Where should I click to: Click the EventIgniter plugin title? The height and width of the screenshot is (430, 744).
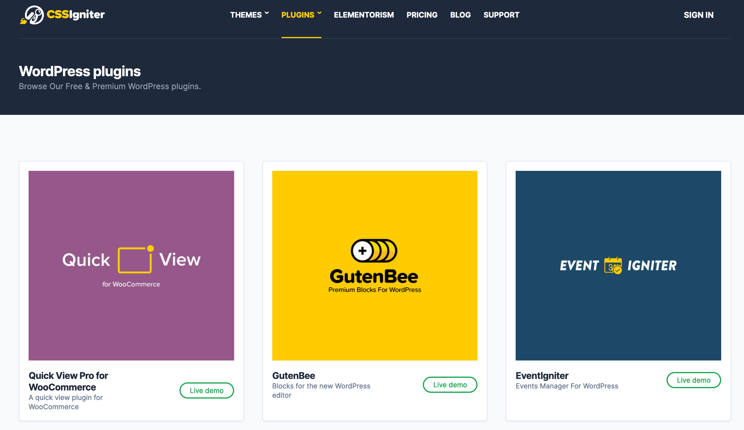[542, 376]
